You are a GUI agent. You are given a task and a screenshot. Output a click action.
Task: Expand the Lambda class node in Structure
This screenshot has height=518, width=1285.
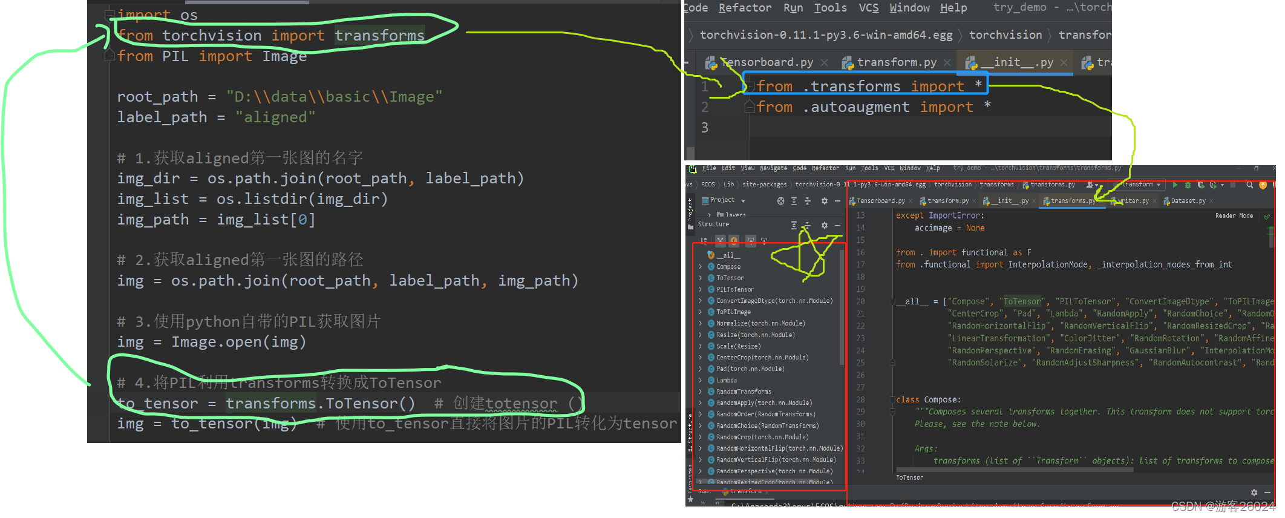[701, 381]
